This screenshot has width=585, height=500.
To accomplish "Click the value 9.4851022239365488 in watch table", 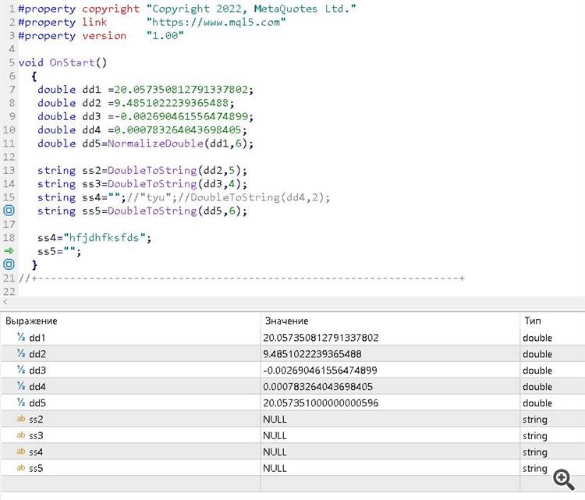I will (x=312, y=354).
